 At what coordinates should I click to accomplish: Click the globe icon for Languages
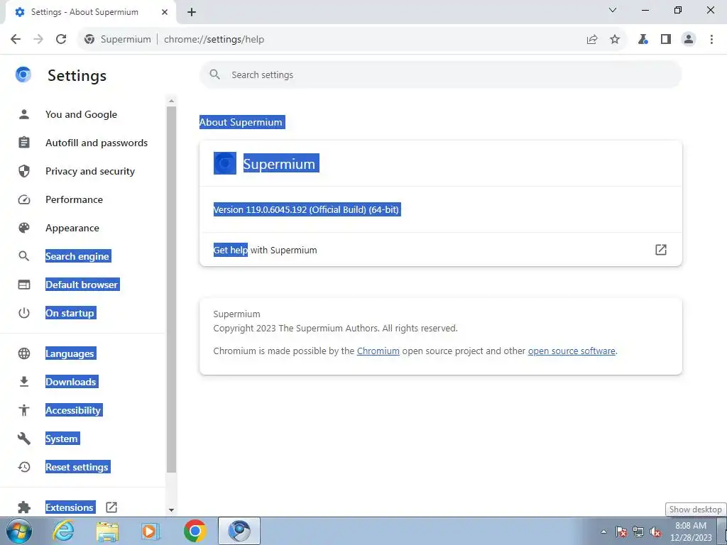coord(24,353)
